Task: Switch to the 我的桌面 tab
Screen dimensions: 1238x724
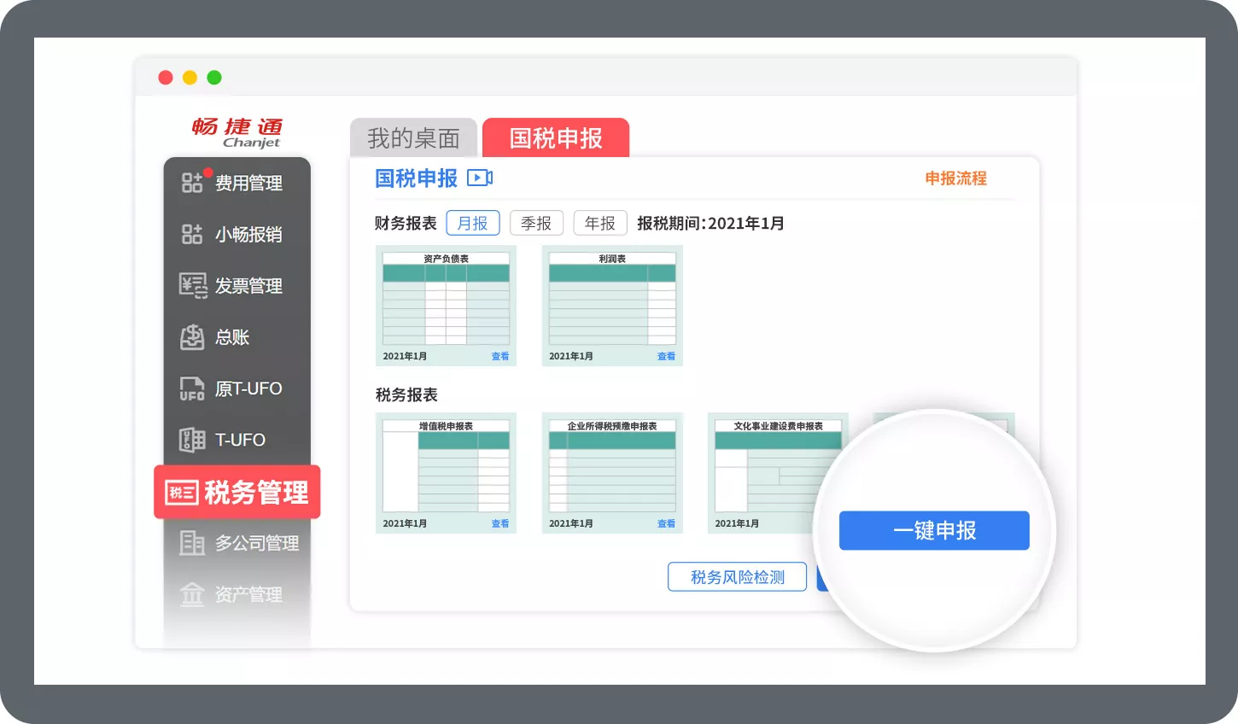Action: click(x=413, y=137)
